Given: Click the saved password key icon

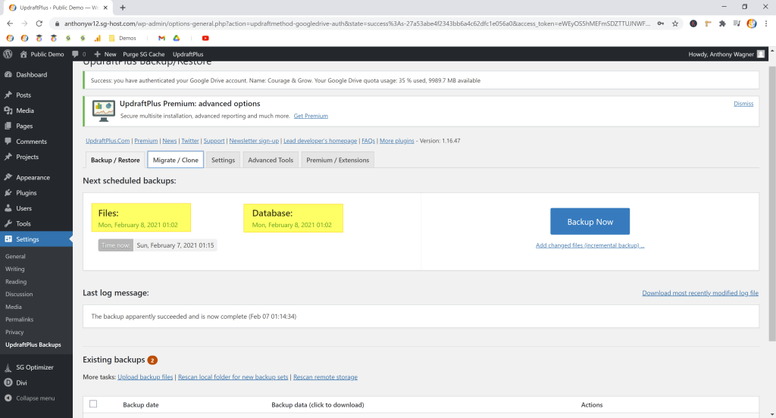Looking at the screenshot, I should [x=661, y=23].
